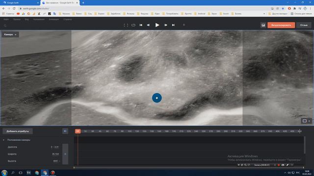This screenshot has height=176, width=314.
Task: Click the timeline horizontal zoom bar
Action: pos(189,167)
